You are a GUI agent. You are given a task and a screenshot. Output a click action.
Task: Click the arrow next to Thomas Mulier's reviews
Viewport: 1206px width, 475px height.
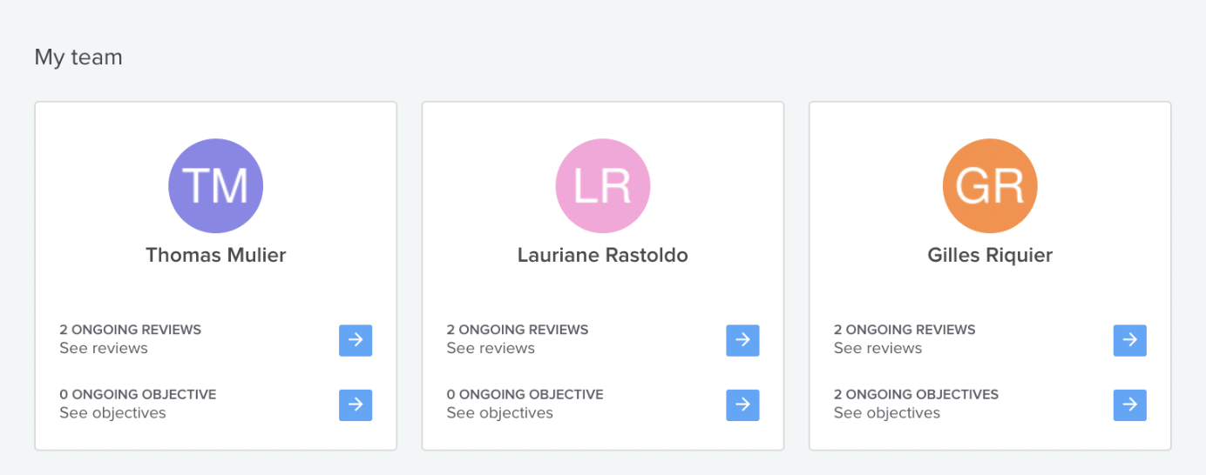pos(356,340)
